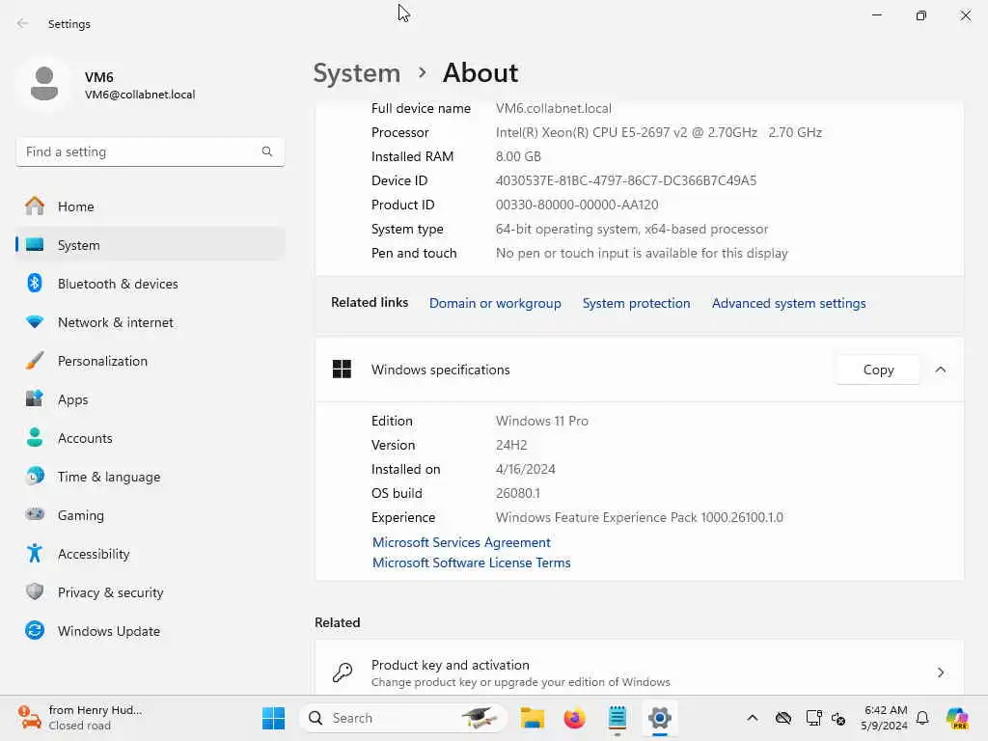Image resolution: width=988 pixels, height=741 pixels.
Task: Focus the Find a setting box
Action: [150, 151]
